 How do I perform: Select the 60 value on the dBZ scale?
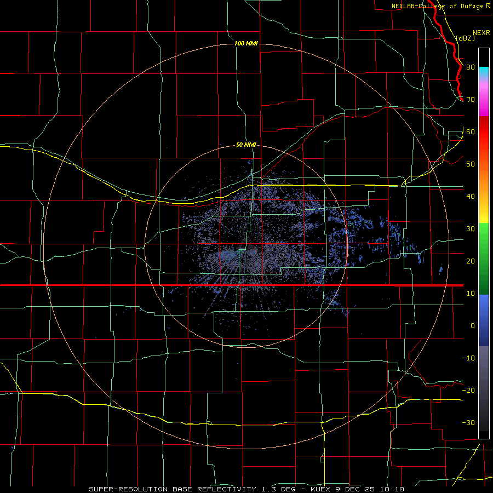(x=471, y=131)
